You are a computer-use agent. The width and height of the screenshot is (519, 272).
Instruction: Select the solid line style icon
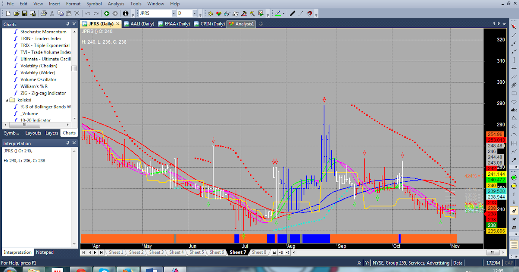click(x=292, y=13)
